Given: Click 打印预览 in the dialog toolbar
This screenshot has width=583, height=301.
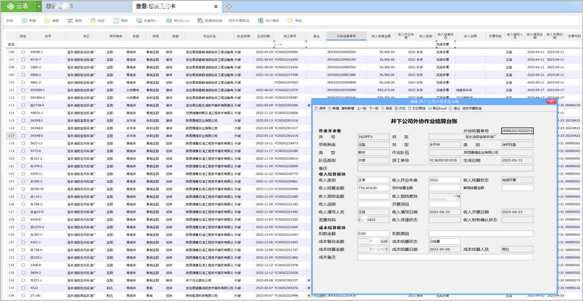Looking at the screenshot, I should 417,108.
